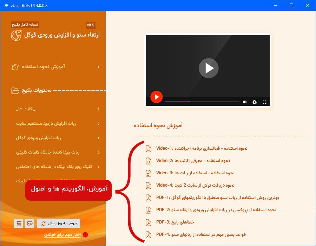Viewport: 316px width, 246px height.
Task: Expand the آموزش نحوه استفاده chevron
Action: [99, 67]
